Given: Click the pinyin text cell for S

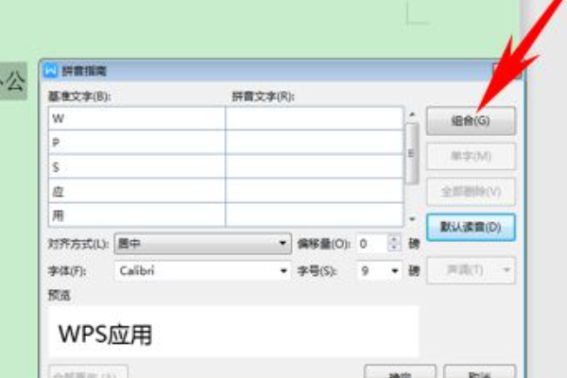Looking at the screenshot, I should point(314,166).
